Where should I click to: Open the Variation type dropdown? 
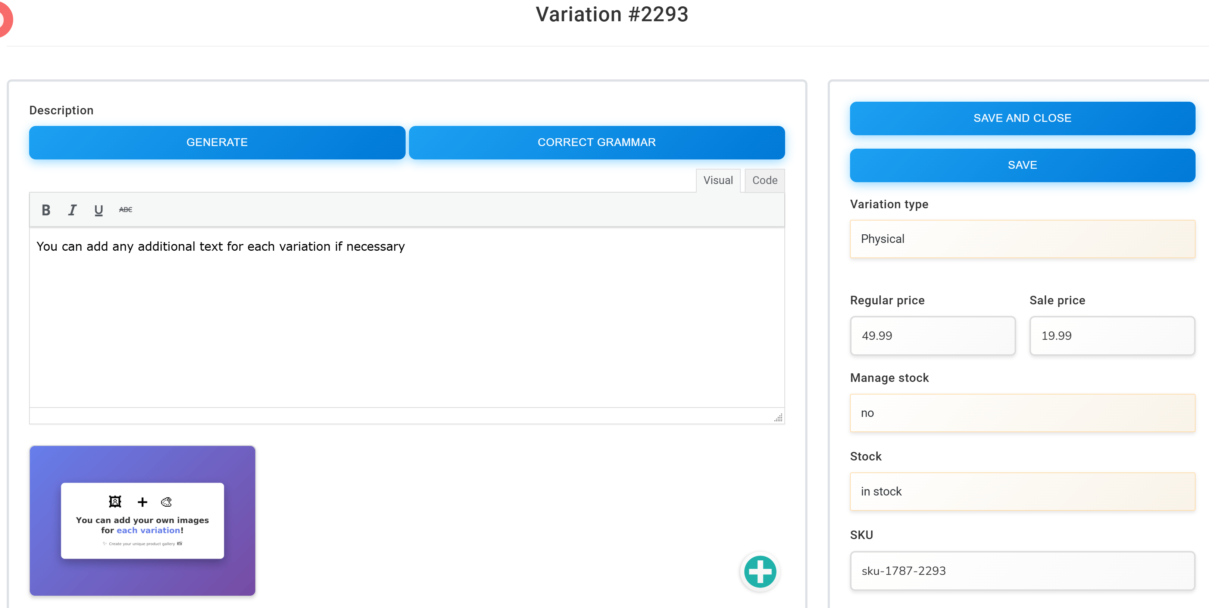pyautogui.click(x=1022, y=239)
